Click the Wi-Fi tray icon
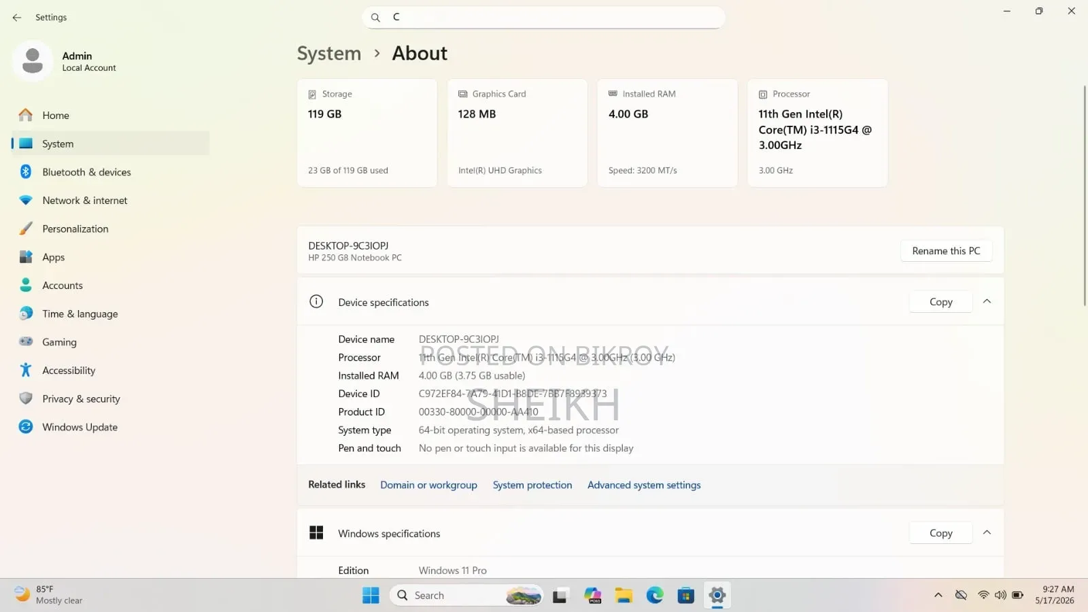Image resolution: width=1088 pixels, height=612 pixels. click(x=983, y=595)
